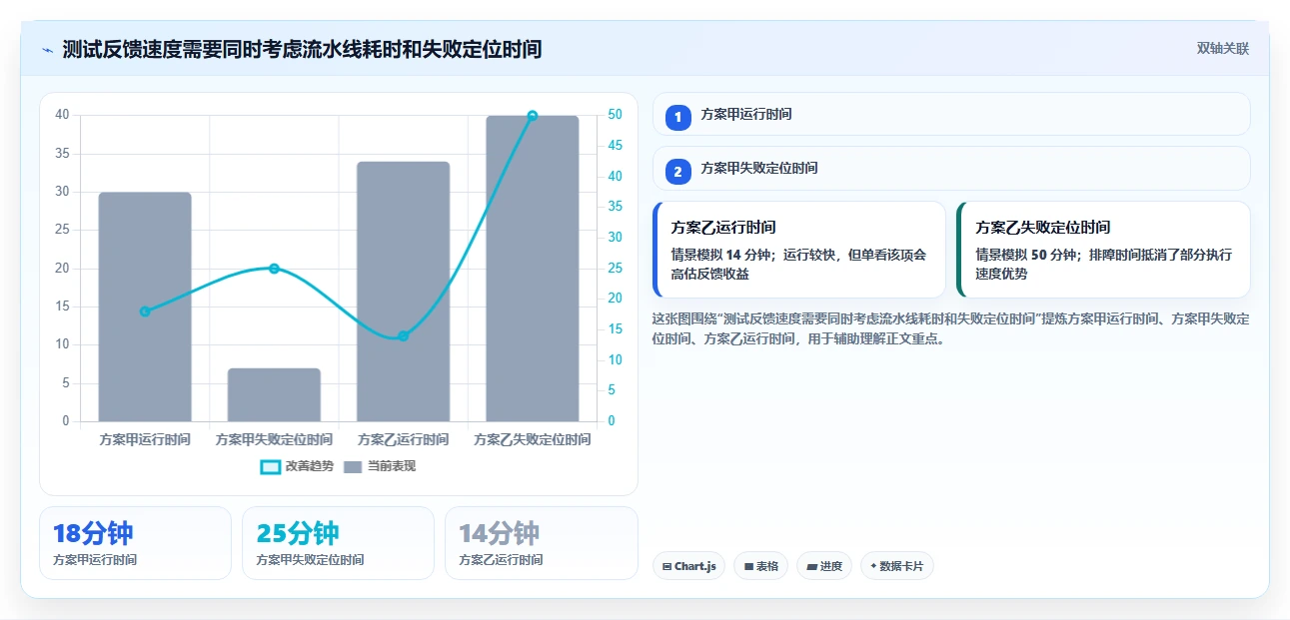The height and width of the screenshot is (620, 1290).
Task: Click the 方案乙失败定位时间 detail card
Action: click(1103, 250)
